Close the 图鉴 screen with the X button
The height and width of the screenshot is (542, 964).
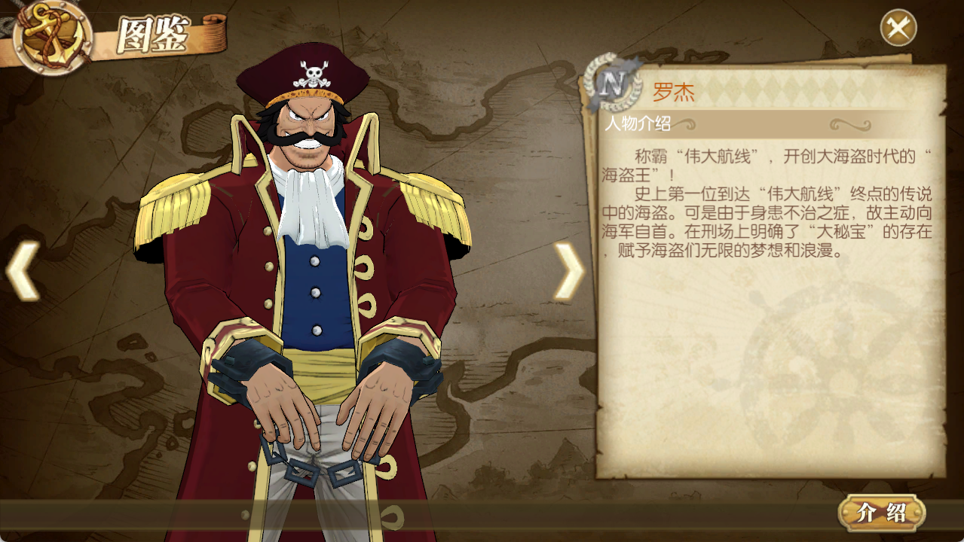click(x=898, y=28)
